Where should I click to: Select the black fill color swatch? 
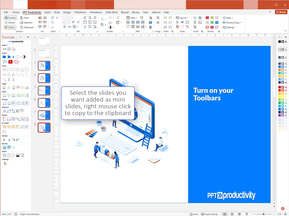click(279, 42)
